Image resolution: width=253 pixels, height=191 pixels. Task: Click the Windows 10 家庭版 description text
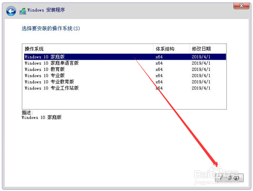pyautogui.click(x=42, y=117)
